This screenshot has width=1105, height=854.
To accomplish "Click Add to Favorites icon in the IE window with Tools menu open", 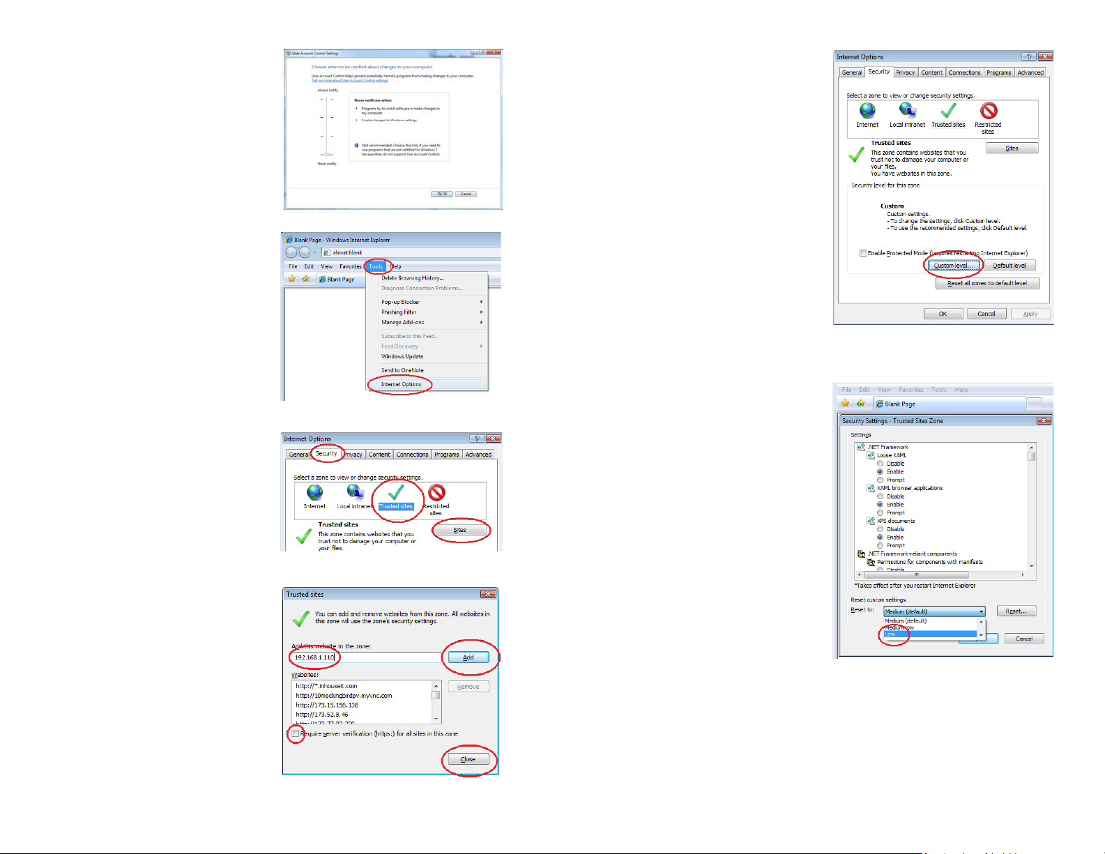I will point(305,279).
